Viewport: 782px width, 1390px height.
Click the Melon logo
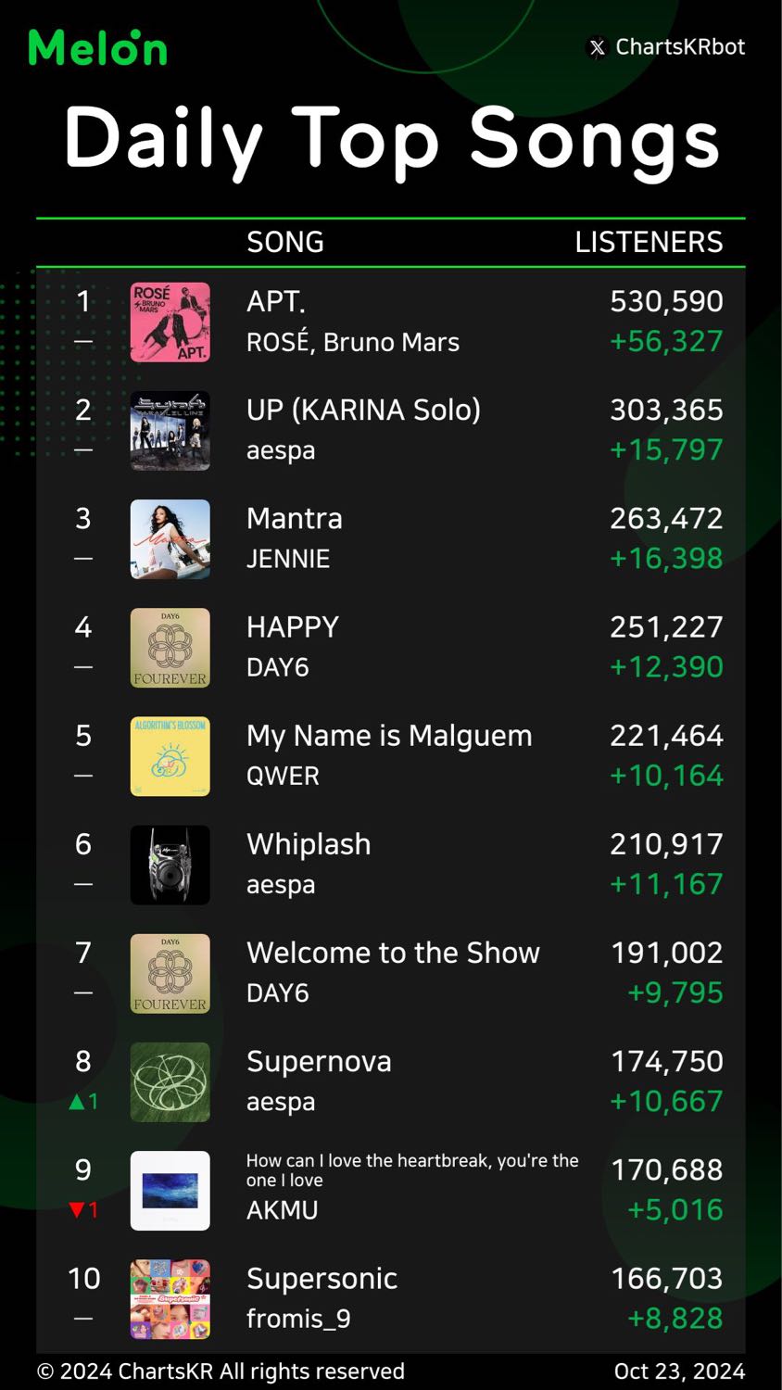click(x=98, y=48)
